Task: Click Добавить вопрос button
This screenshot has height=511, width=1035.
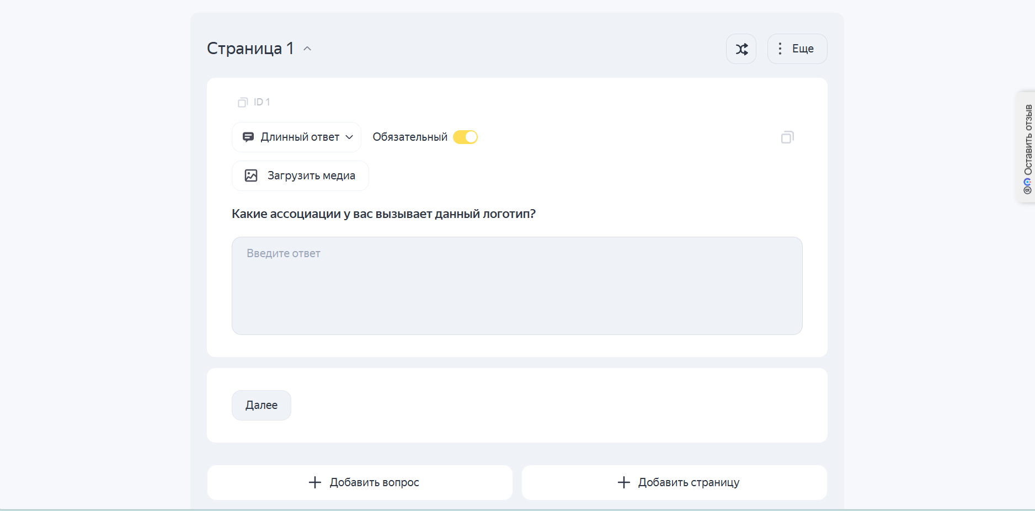Action: pyautogui.click(x=360, y=483)
